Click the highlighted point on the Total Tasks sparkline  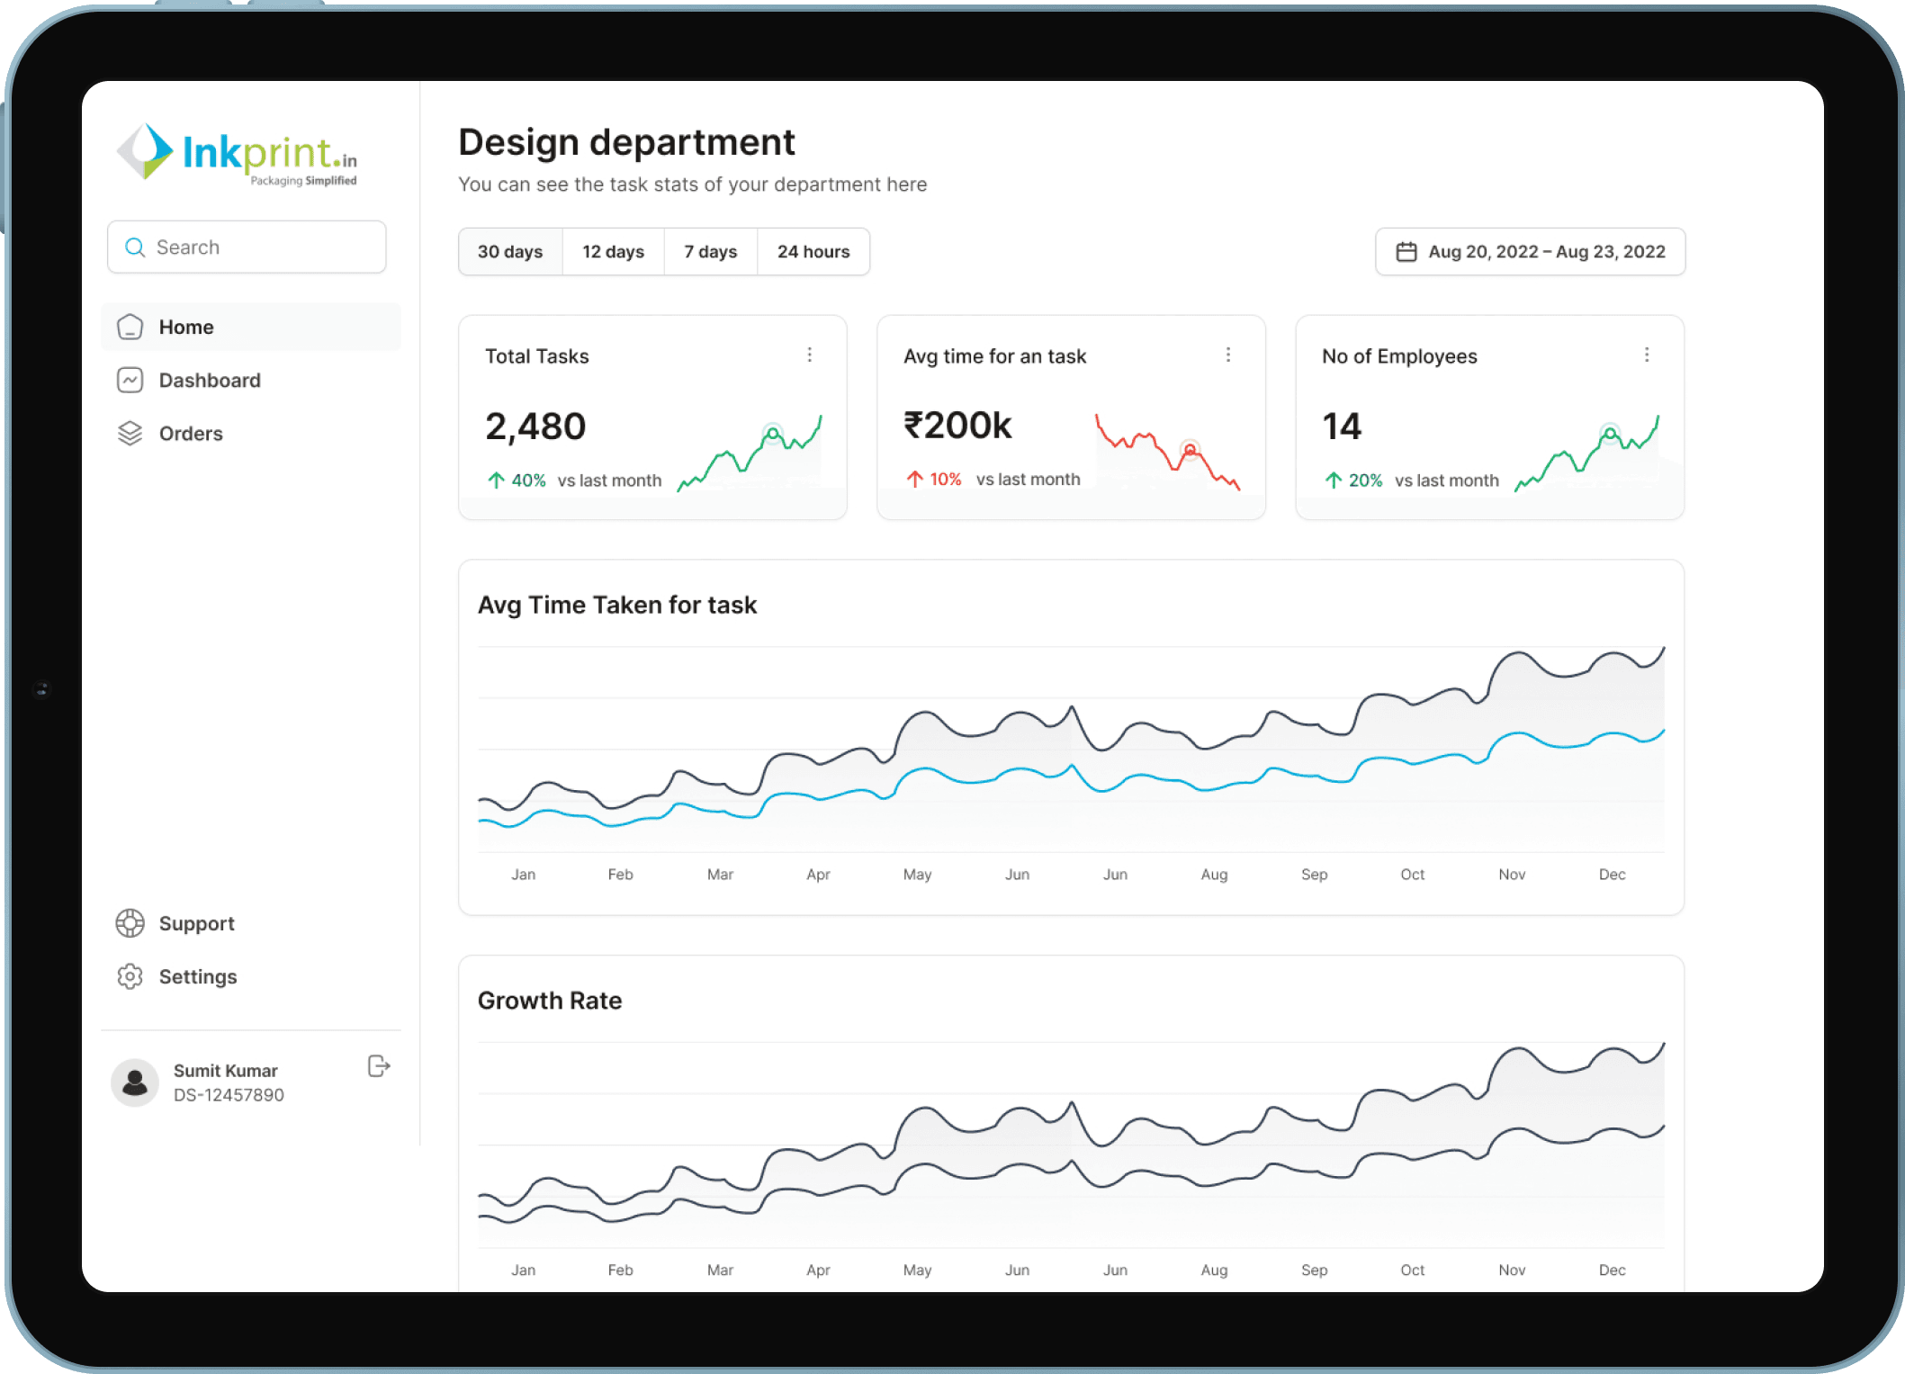(772, 434)
